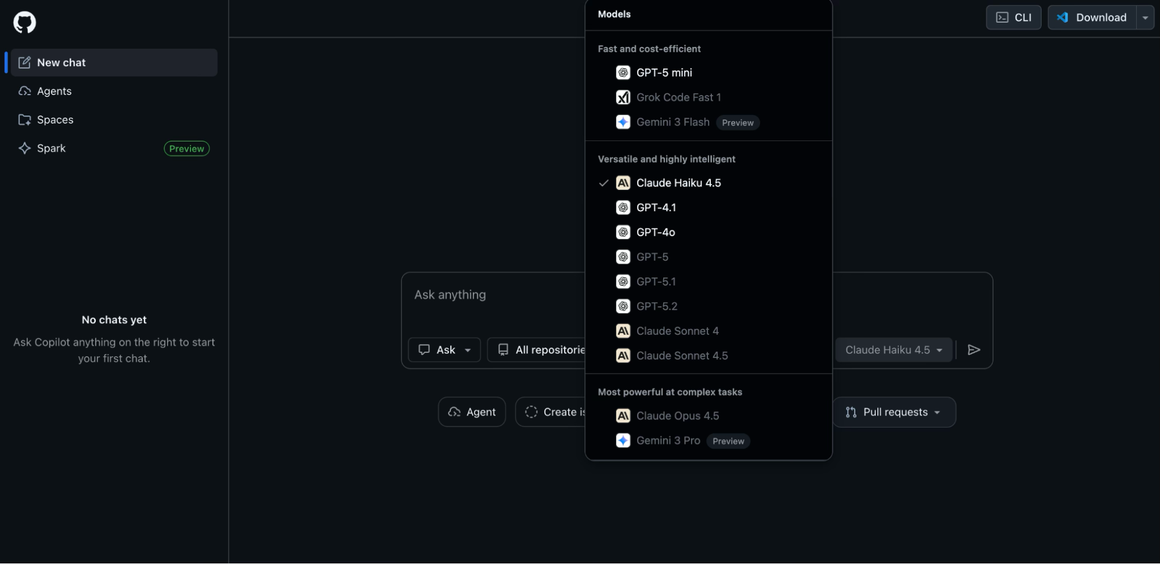Click the checkmark beside Claude Haiku 4.5
Viewport: 1160px width, 564px height.
point(604,183)
